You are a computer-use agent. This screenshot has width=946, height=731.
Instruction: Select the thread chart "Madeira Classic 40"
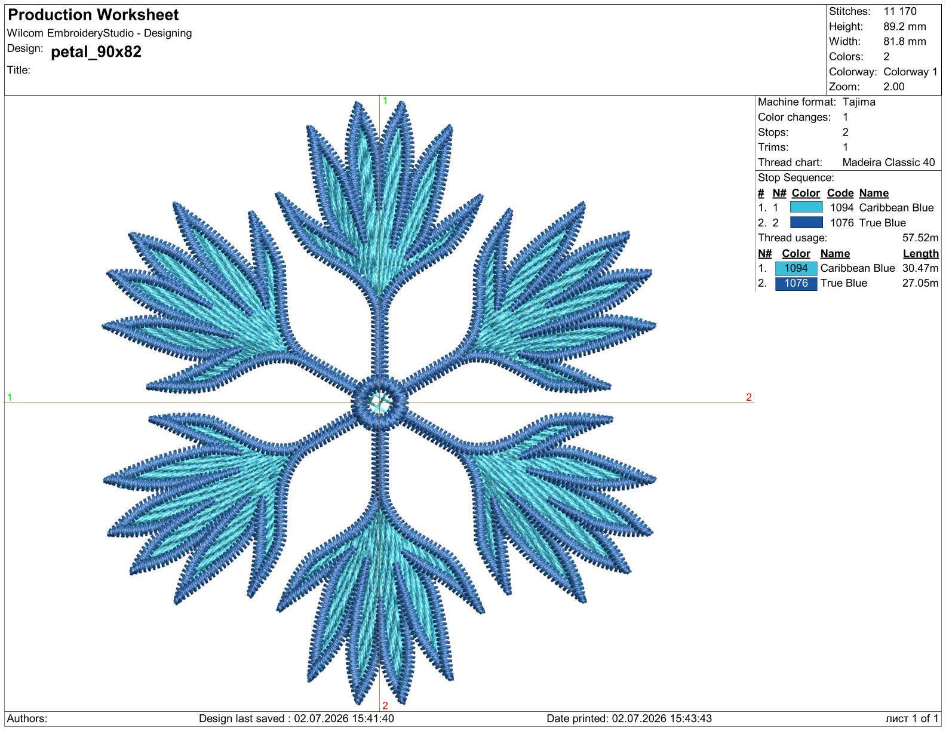tap(889, 162)
